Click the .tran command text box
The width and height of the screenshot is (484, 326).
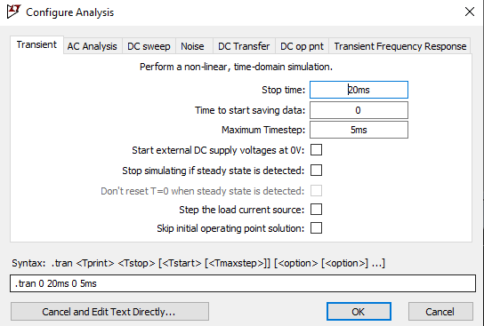tap(243, 283)
